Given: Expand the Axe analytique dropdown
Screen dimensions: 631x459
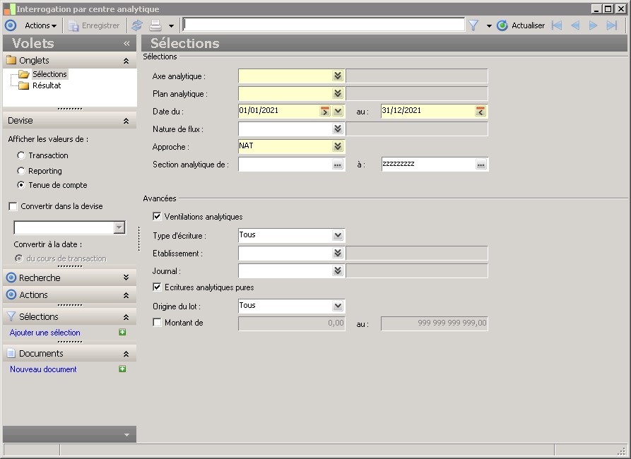Looking at the screenshot, I should [338, 76].
